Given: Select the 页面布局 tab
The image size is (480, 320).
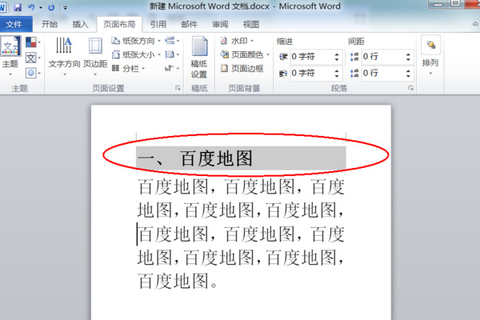Looking at the screenshot, I should pyautogui.click(x=119, y=24).
